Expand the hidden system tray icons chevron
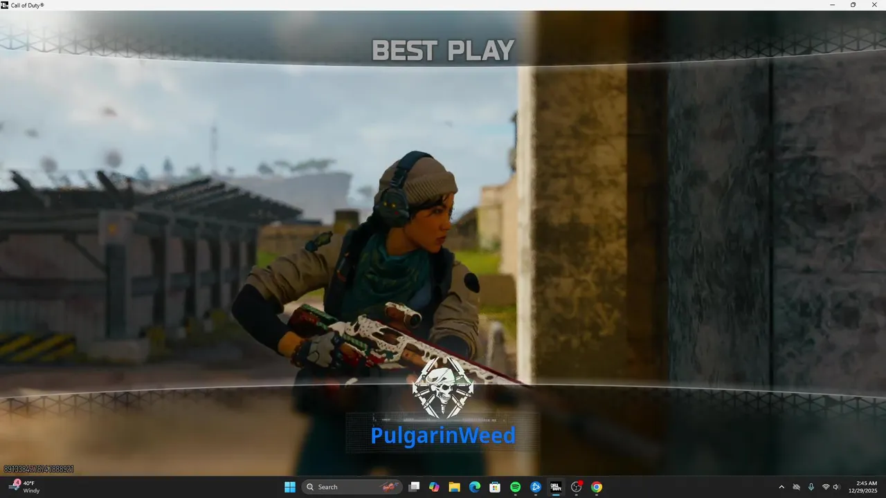The image size is (886, 498). pos(781,487)
